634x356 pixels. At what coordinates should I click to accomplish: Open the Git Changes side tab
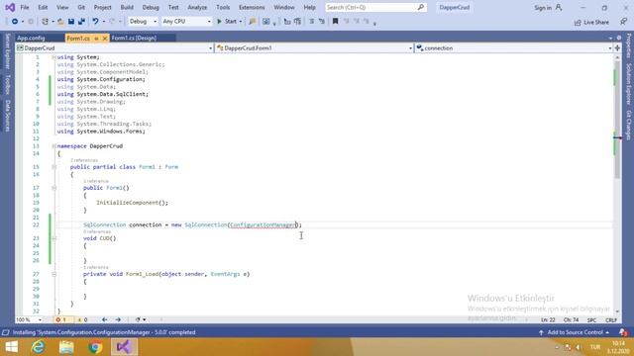pyautogui.click(x=629, y=126)
